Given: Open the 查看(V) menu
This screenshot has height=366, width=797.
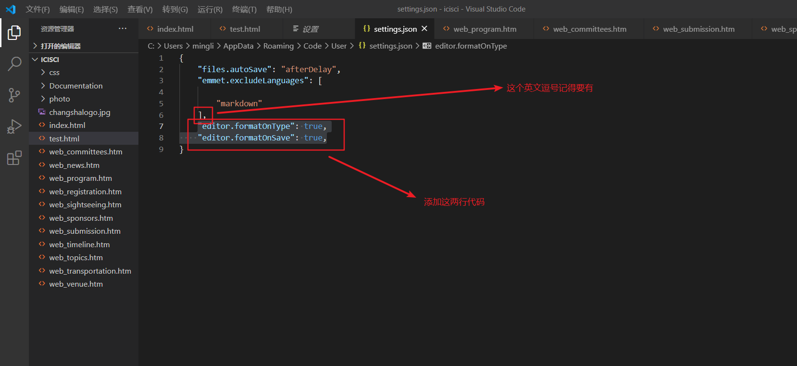Looking at the screenshot, I should click(x=140, y=9).
